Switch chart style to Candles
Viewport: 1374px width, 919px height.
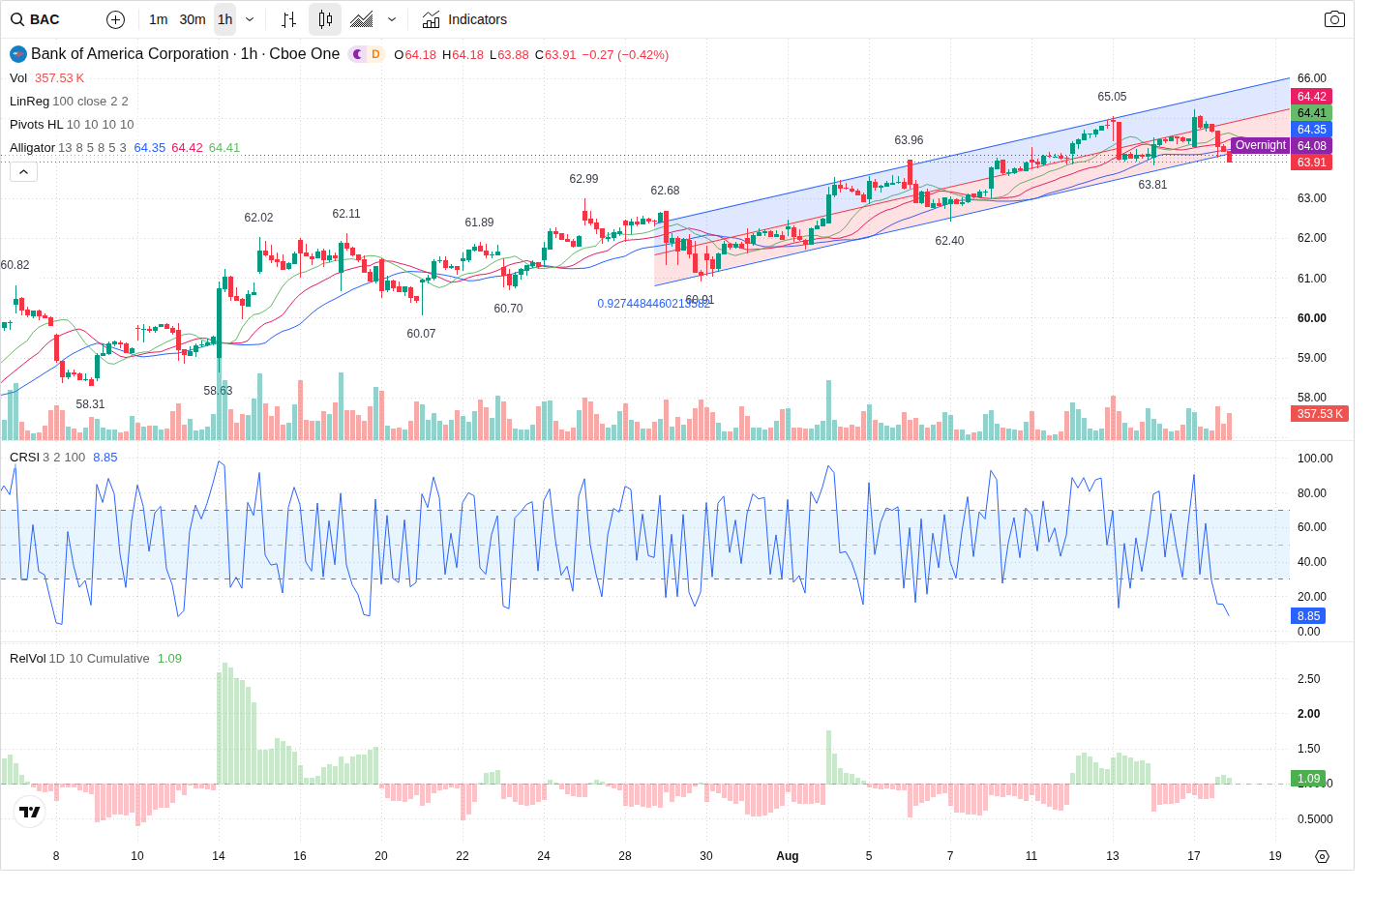coord(325,19)
